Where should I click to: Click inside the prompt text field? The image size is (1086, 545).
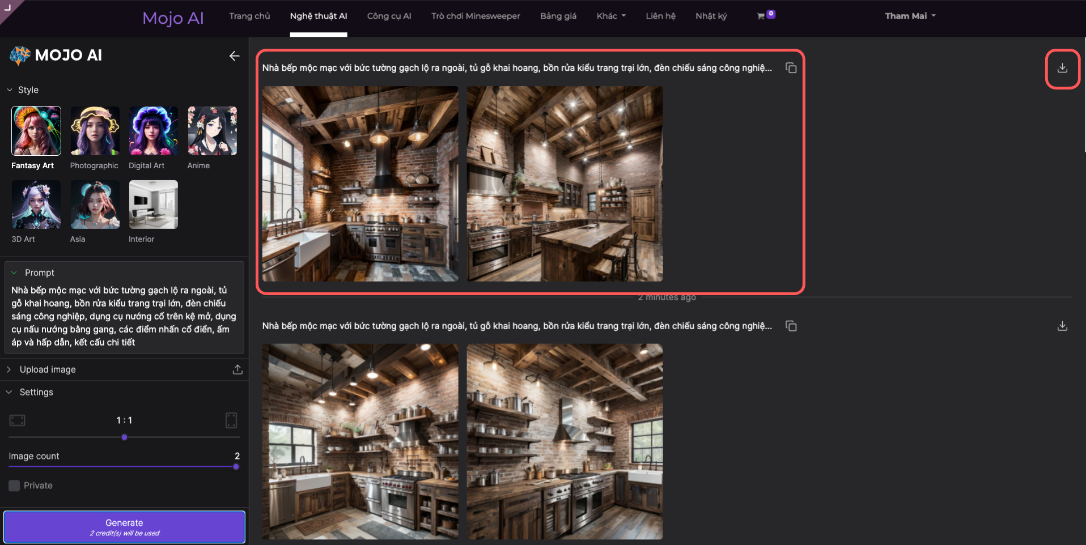pos(124,316)
